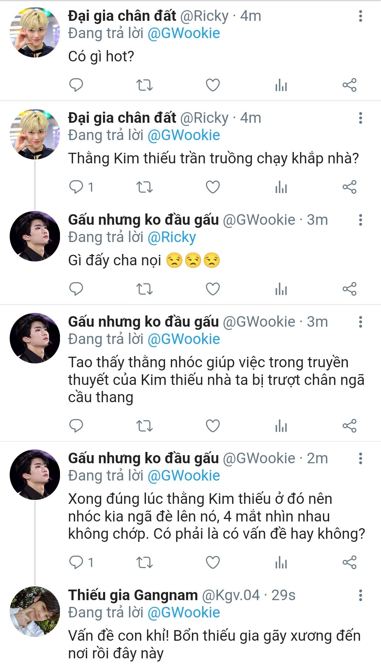
Task: Like the "Có gì hot?" tweet
Action: [213, 85]
